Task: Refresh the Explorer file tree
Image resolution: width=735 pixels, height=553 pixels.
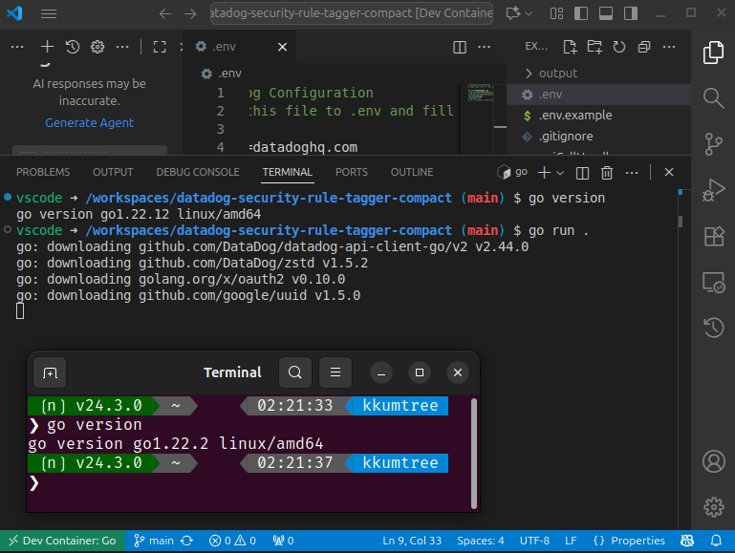Action: pos(619,47)
